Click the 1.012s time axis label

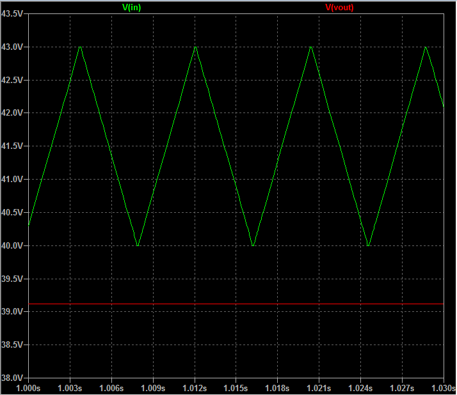point(195,388)
